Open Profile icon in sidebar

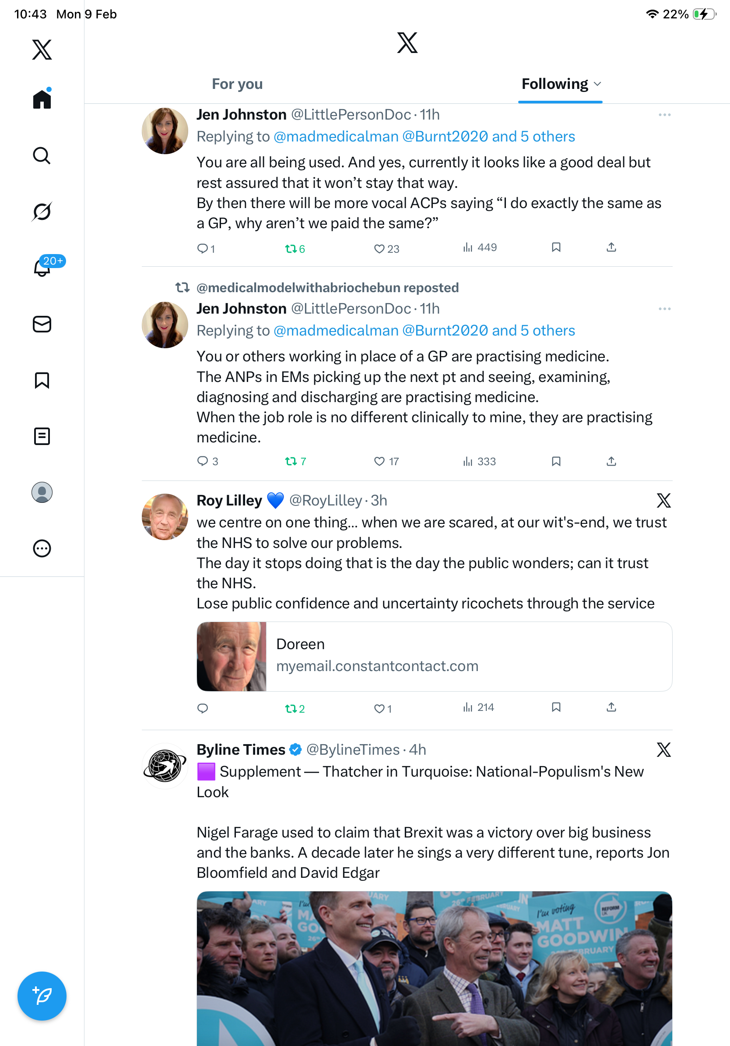coord(42,492)
